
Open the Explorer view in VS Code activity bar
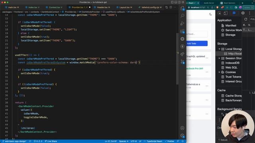pyautogui.click(x=182, y=8)
